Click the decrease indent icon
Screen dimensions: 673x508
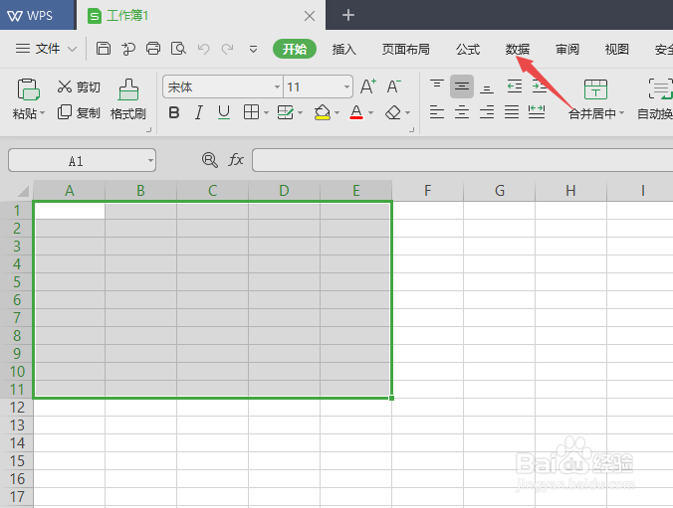coord(514,86)
